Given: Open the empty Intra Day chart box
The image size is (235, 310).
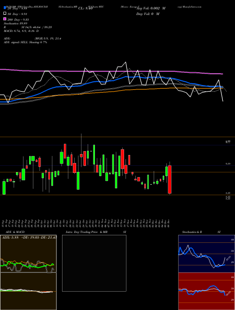Looking at the screenshot, I should click(x=94, y=263).
